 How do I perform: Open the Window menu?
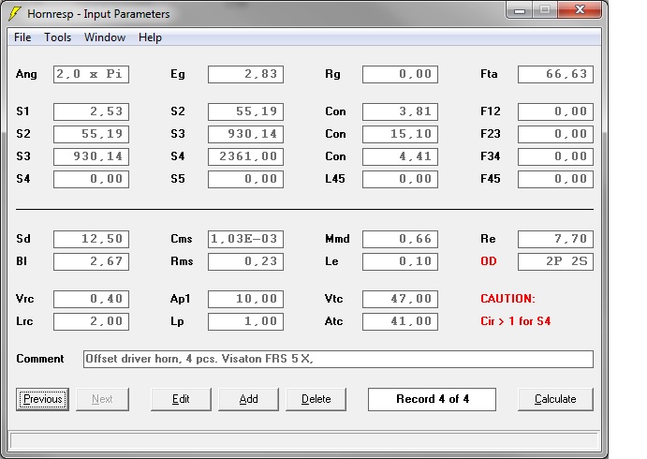105,37
